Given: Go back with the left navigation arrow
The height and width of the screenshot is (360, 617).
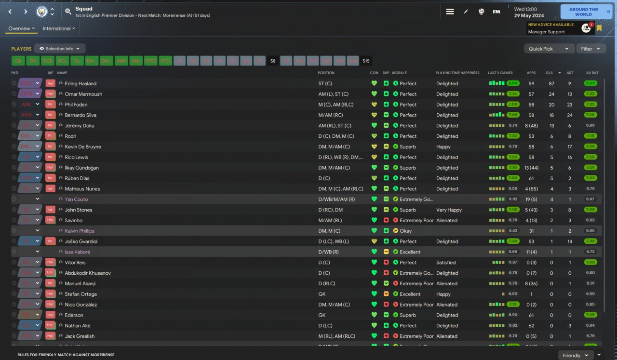Looking at the screenshot, I should tap(10, 12).
